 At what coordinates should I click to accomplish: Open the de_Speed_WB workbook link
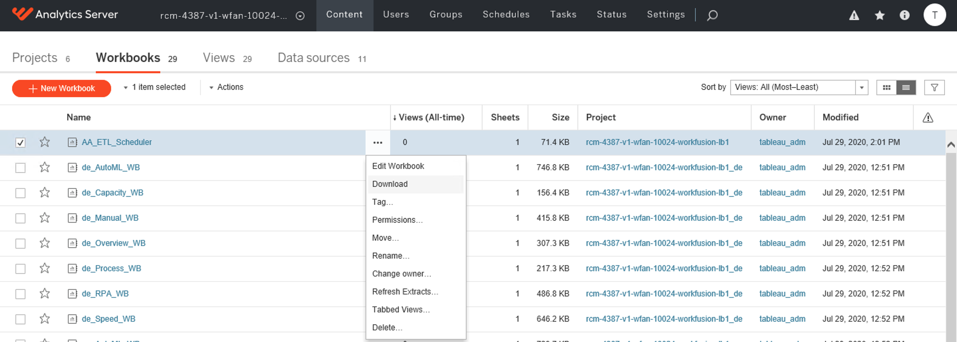tap(108, 319)
